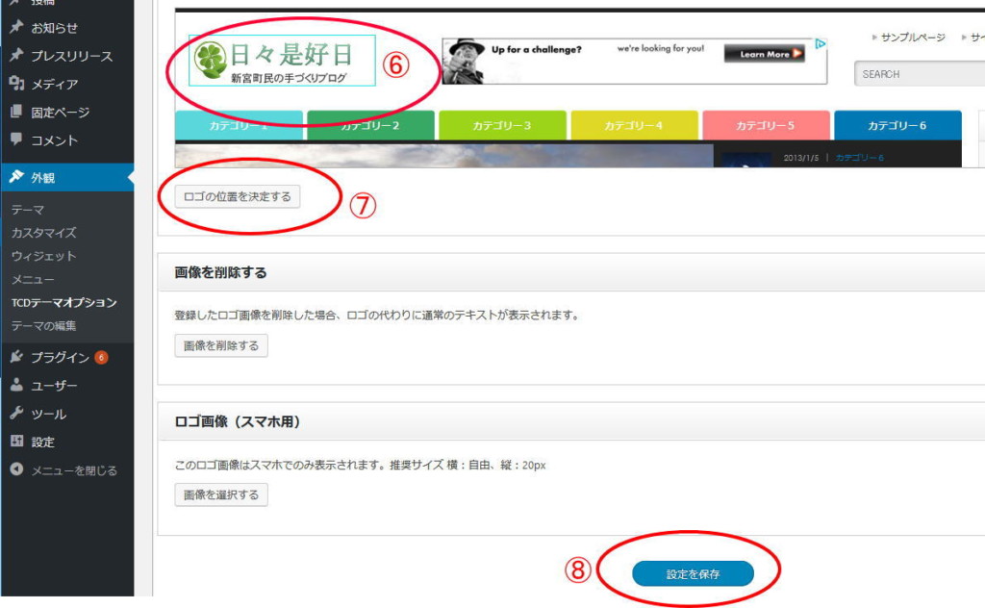The width and height of the screenshot is (985, 608).
Task: Select the カテゴリー2 tab in preview
Action: click(370, 126)
